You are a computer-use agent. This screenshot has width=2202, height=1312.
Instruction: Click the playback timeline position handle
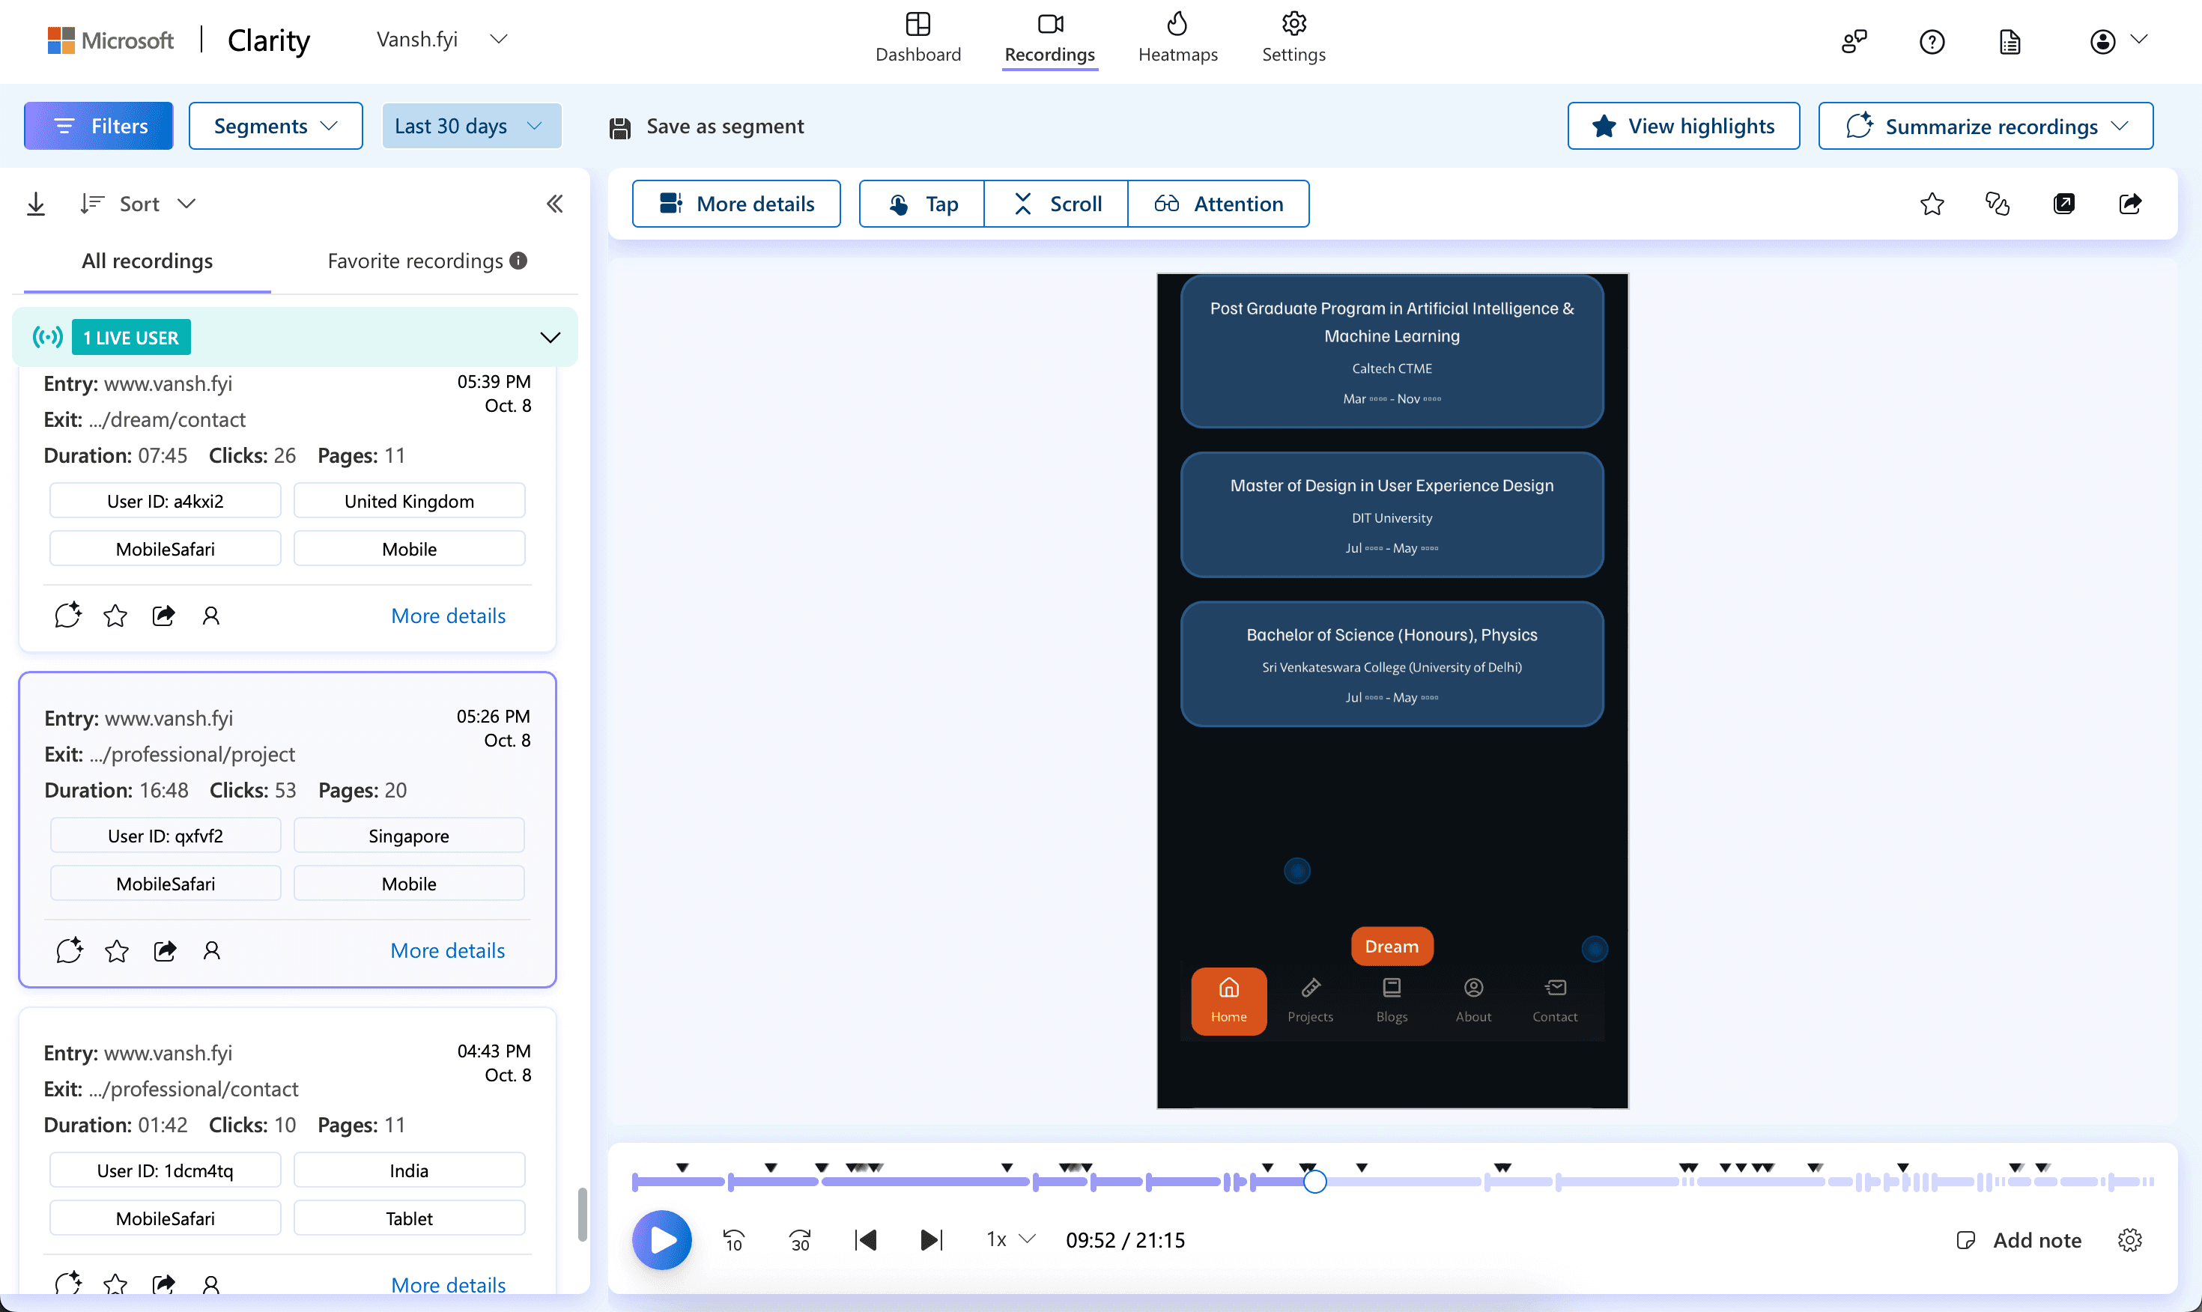1314,1181
